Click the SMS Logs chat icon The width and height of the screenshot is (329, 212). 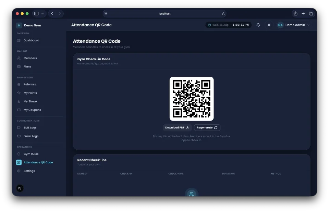[19, 127]
